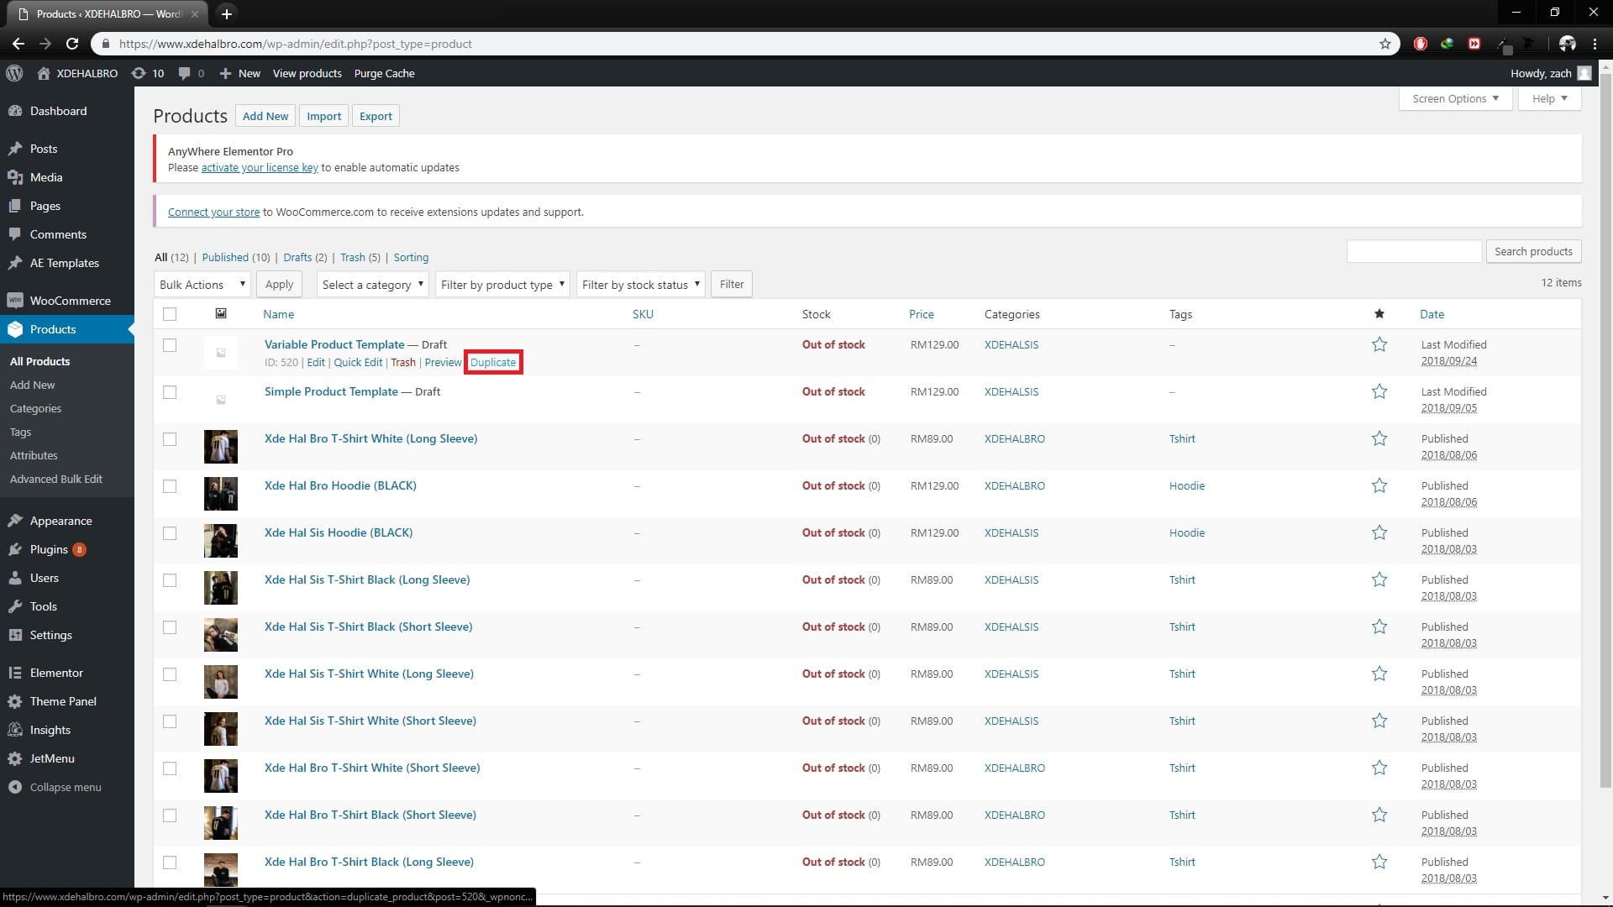
Task: Click the Connect your store link
Action: 213,212
